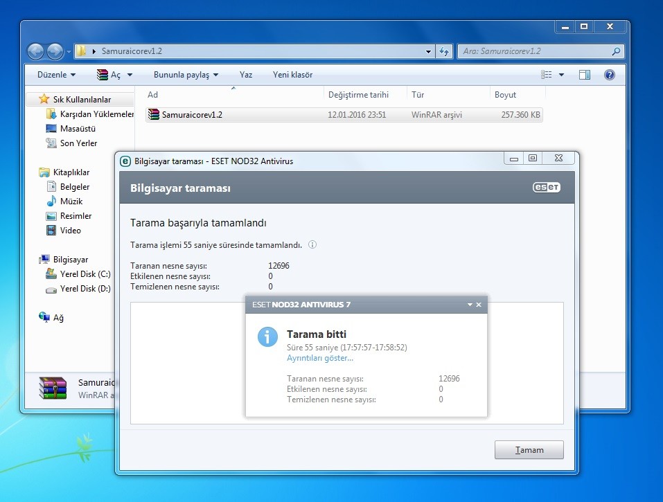Click Yaz in the Explorer toolbar
Screen dimensions: 663x502
tap(246, 75)
